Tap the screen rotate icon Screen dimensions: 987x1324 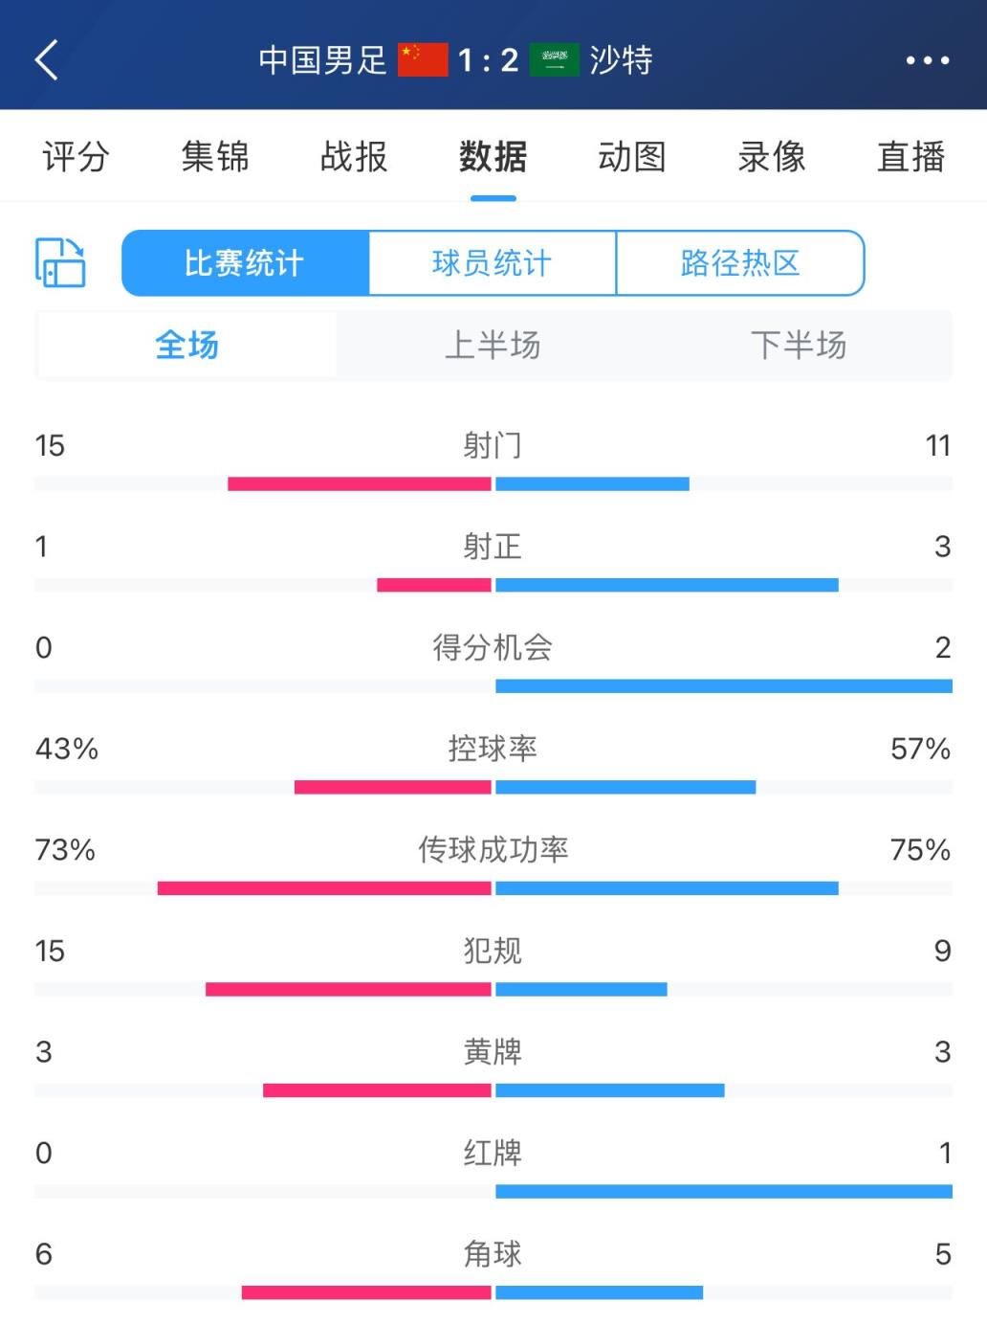click(60, 263)
